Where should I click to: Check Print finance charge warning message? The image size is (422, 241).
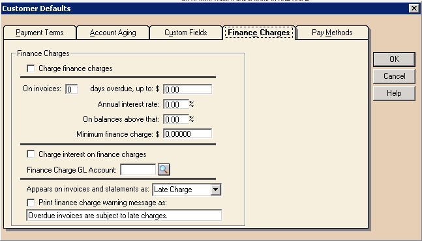[x=31, y=203]
